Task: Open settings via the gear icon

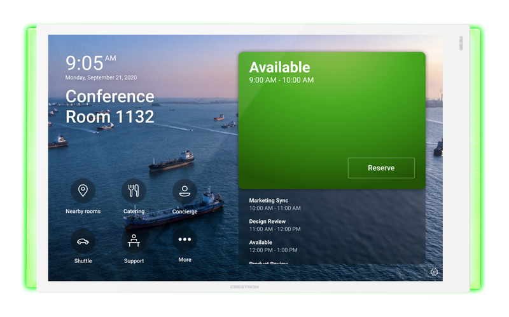Action: tap(434, 272)
